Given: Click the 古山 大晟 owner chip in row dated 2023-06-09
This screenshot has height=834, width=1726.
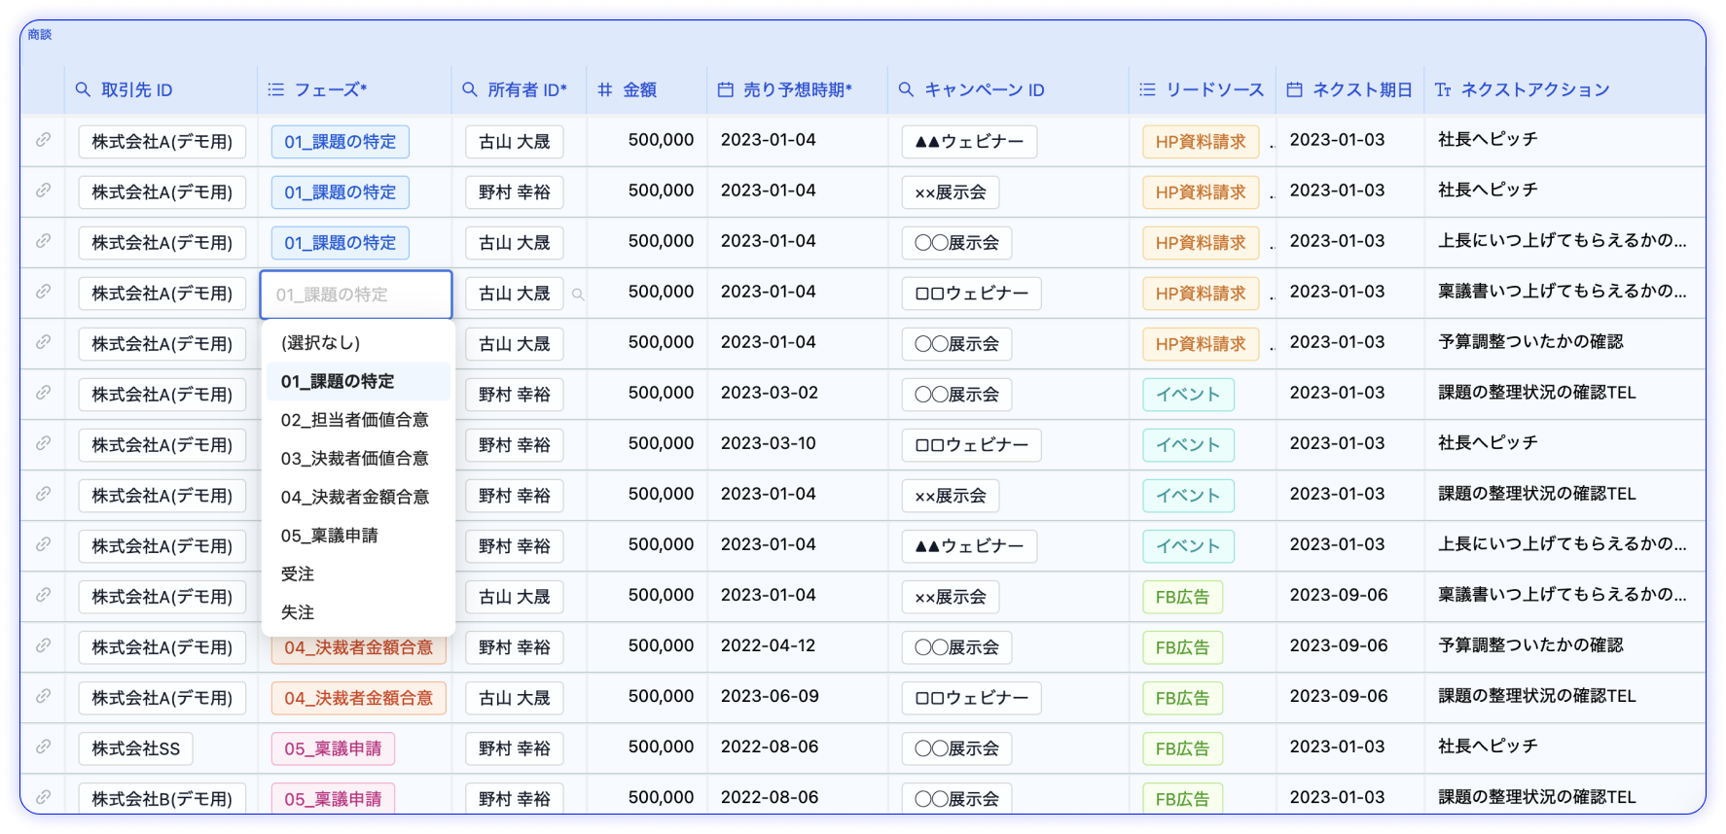Looking at the screenshot, I should click(515, 698).
